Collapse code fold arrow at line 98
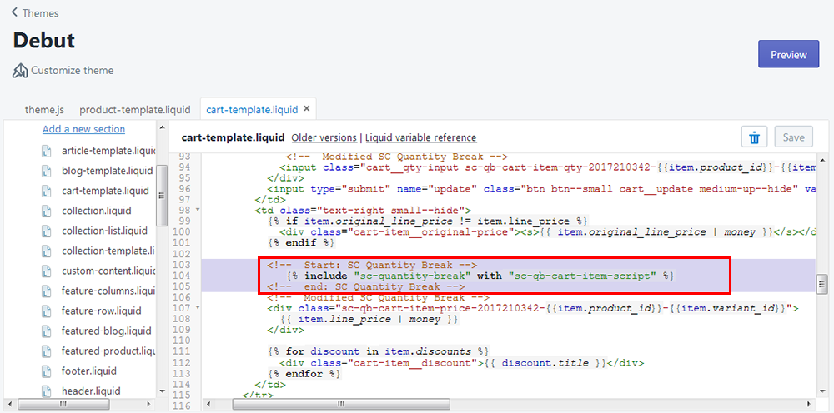Image resolution: width=834 pixels, height=413 pixels. click(197, 210)
